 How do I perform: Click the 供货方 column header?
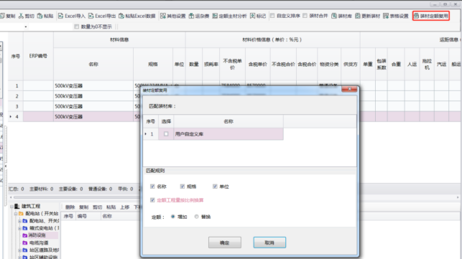click(351, 64)
